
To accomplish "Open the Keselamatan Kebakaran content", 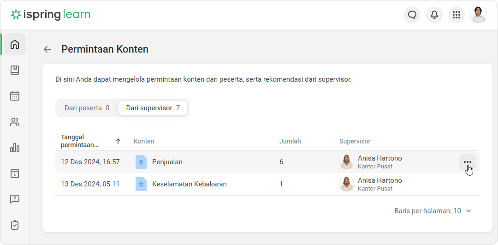I will [x=189, y=184].
